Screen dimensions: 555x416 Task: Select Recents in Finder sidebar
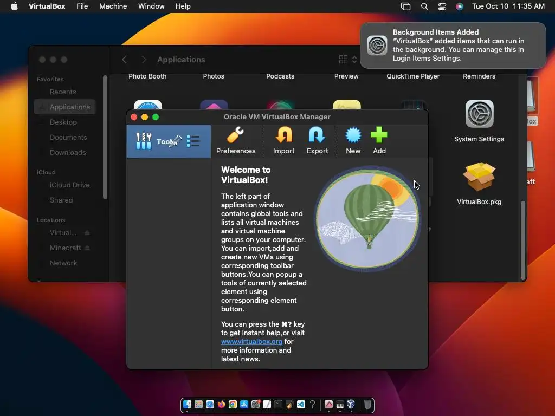[x=63, y=92]
